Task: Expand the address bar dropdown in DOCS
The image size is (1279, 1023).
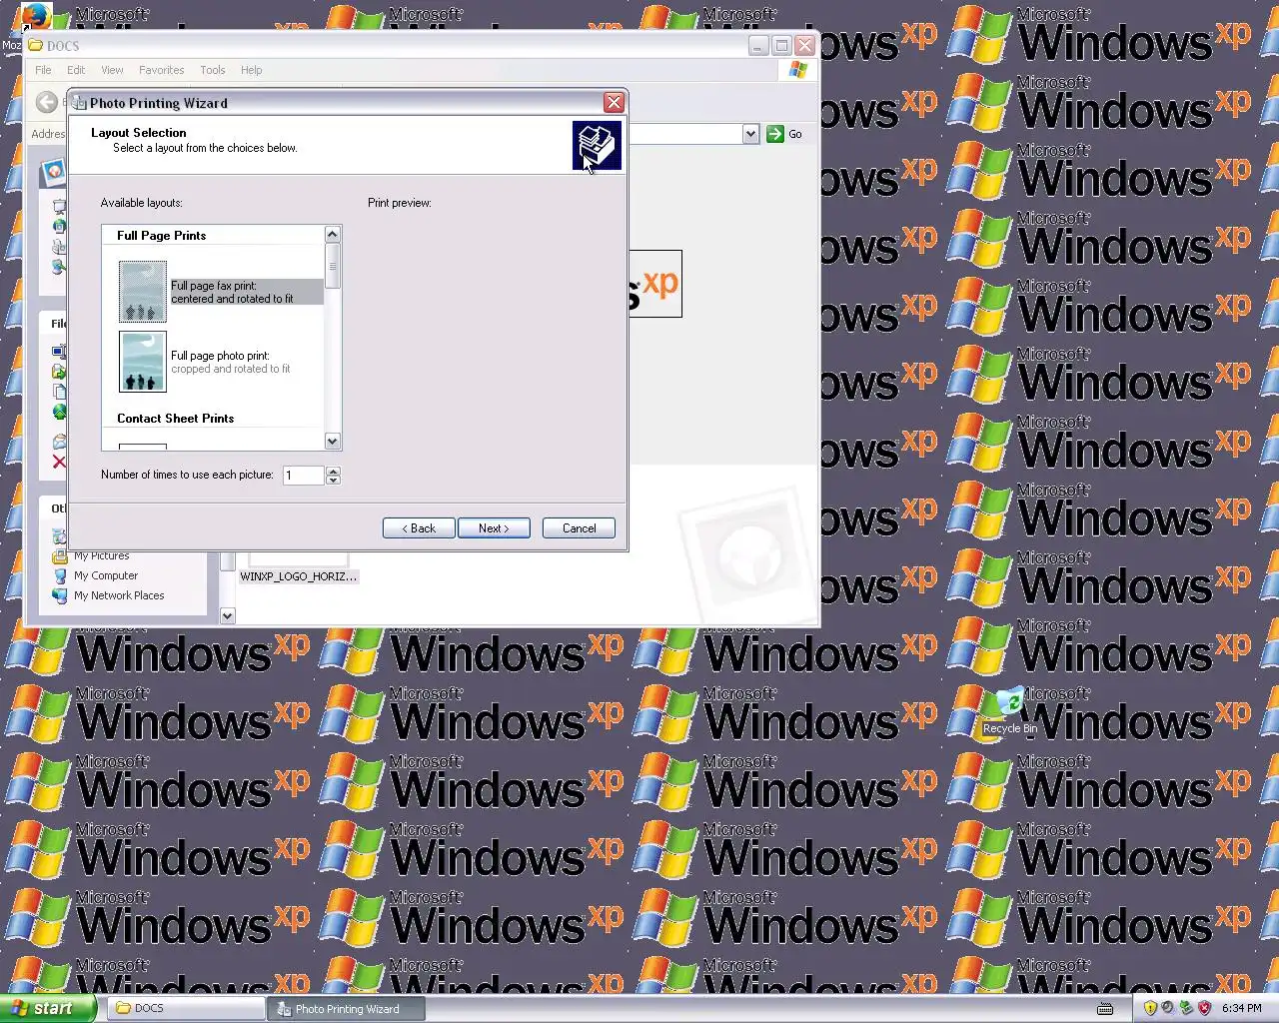Action: tap(750, 134)
